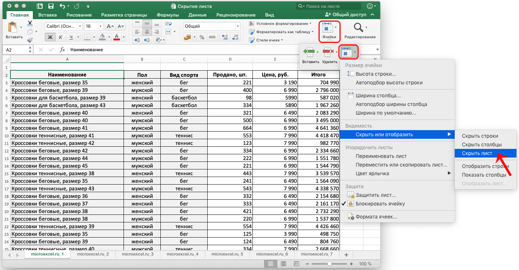
Task: Click the Ячейки ribbon button
Action: (329, 31)
